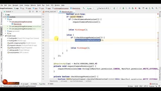Click the red error indicator atop editor scrollbar
The height and width of the screenshot is (91, 161).
pos(158,14)
